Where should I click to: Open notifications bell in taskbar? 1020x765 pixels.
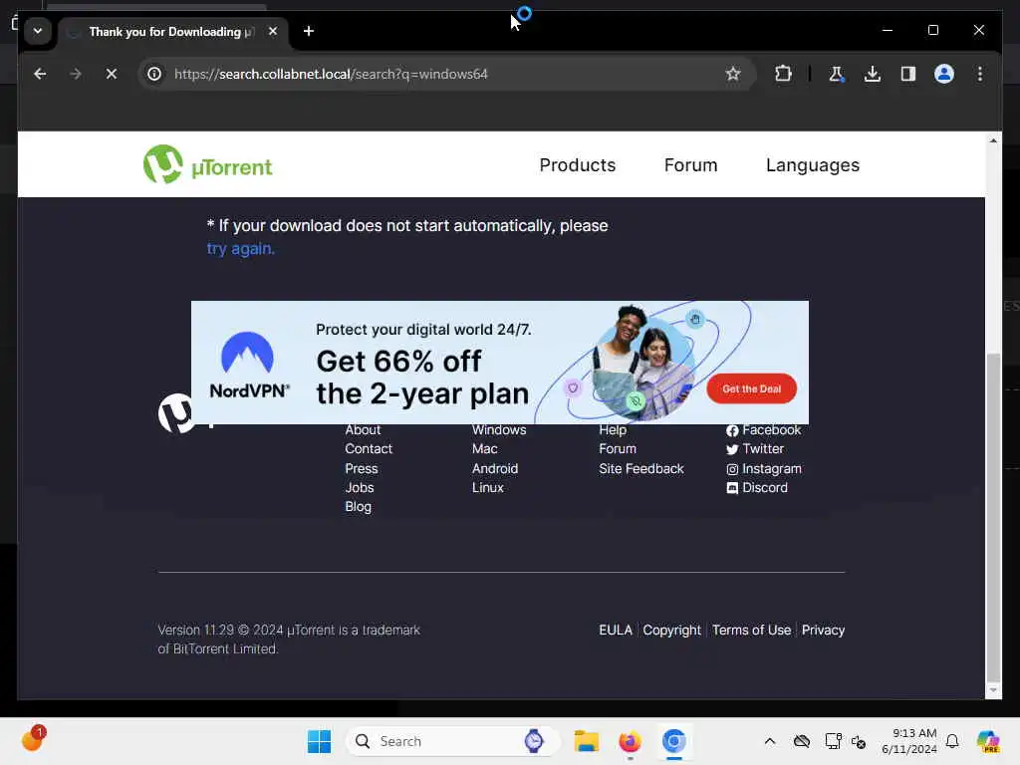pyautogui.click(x=952, y=741)
